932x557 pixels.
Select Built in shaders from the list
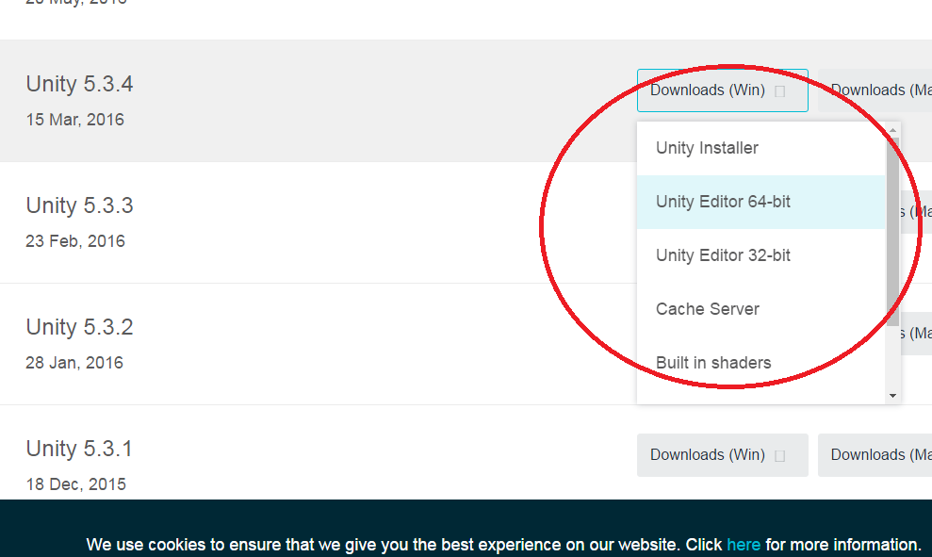pos(760,363)
